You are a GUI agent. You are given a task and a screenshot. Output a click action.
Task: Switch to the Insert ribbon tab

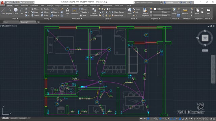[x=17, y=5]
